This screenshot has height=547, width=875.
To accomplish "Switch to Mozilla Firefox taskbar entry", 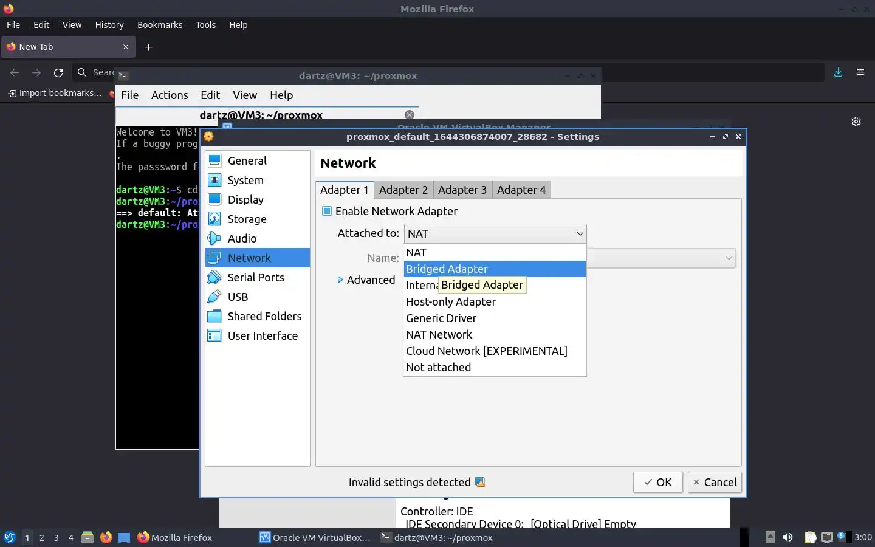I will (x=175, y=537).
